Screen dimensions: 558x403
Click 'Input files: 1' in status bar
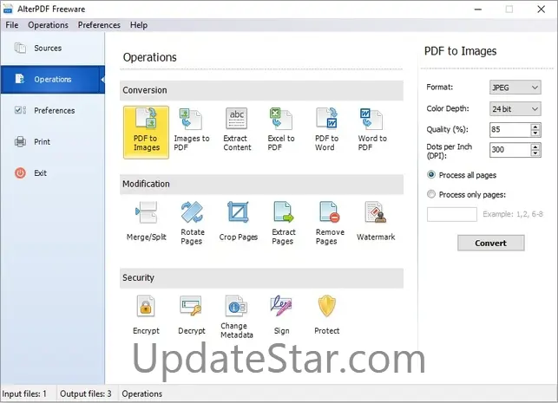pyautogui.click(x=24, y=393)
